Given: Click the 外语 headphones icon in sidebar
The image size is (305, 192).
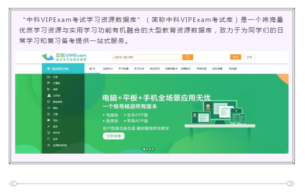Looking at the screenshot, I should 49,77.
